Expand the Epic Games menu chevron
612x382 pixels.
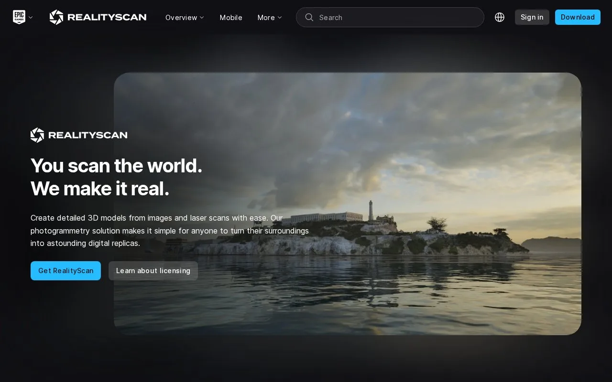31,17
